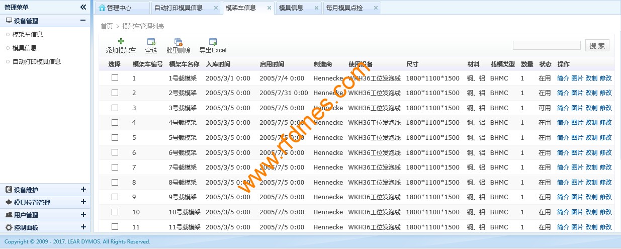The height and width of the screenshot is (249, 621).
Task: Click 2005/7/31 0:00 cell in row 2
Action: click(284, 93)
